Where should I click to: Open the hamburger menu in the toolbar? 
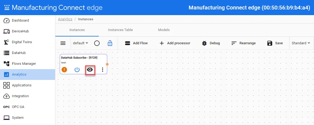(x=63, y=43)
